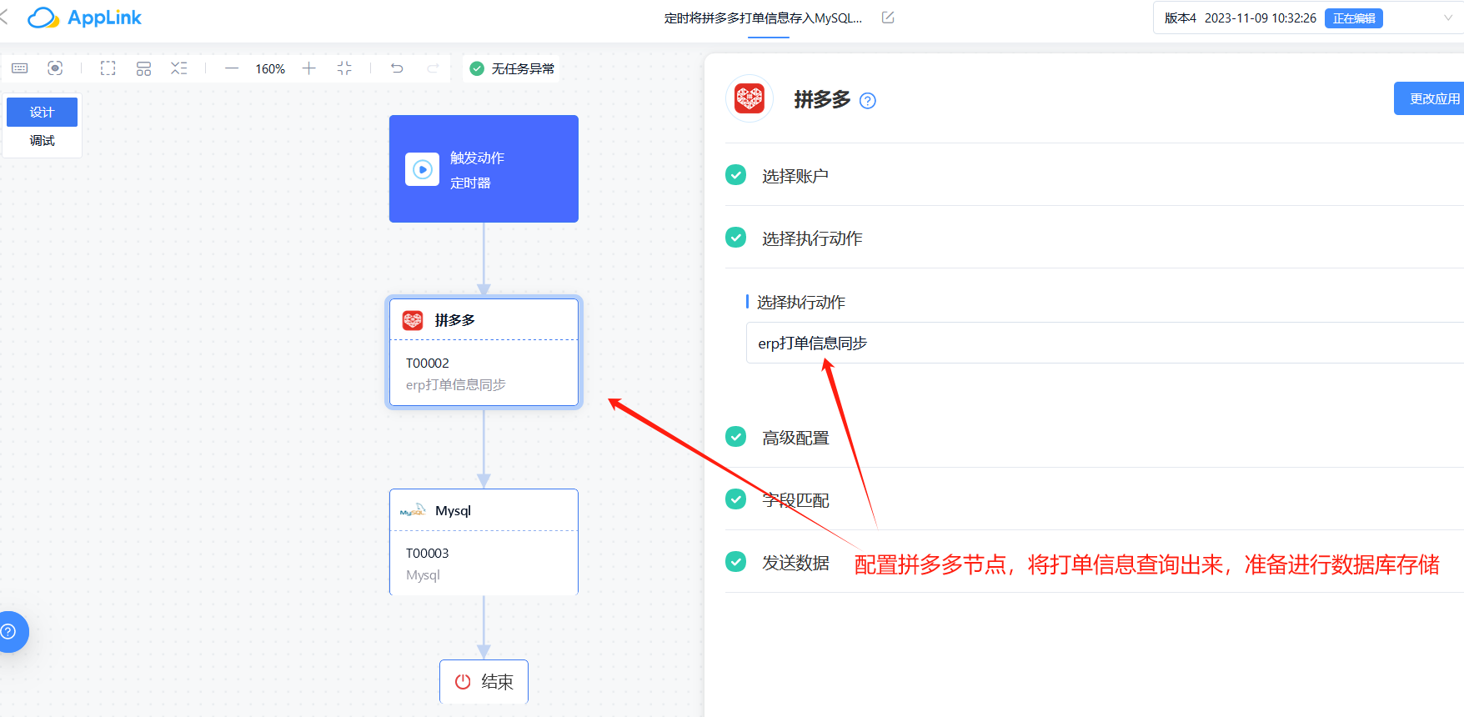The image size is (1464, 717).
Task: Click the 160% zoom level value
Action: 270,69
